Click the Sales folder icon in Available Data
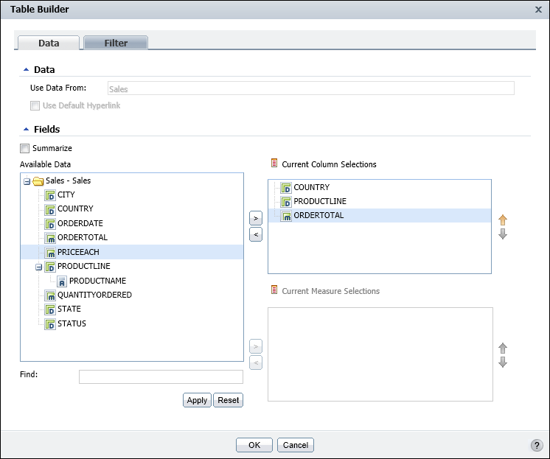 tap(38, 181)
